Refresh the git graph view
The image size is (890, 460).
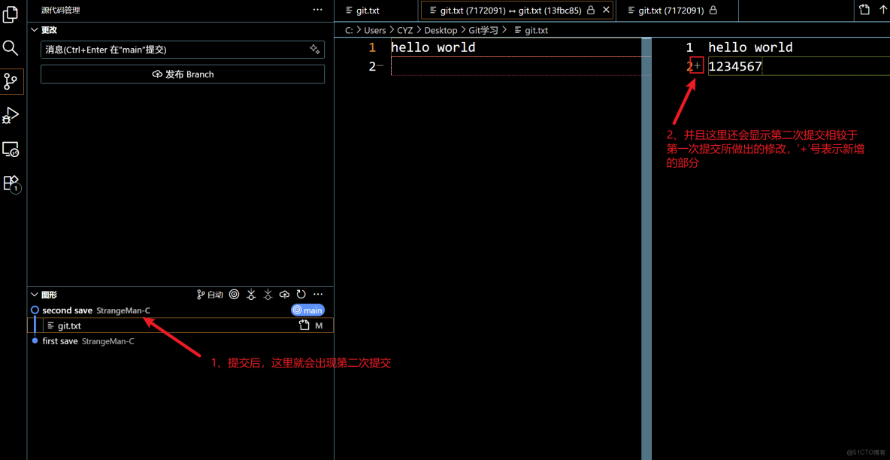tap(301, 294)
